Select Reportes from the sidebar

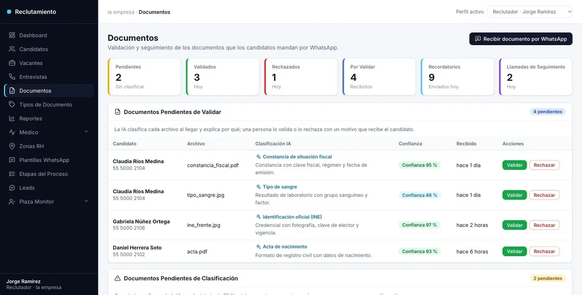pos(49,118)
